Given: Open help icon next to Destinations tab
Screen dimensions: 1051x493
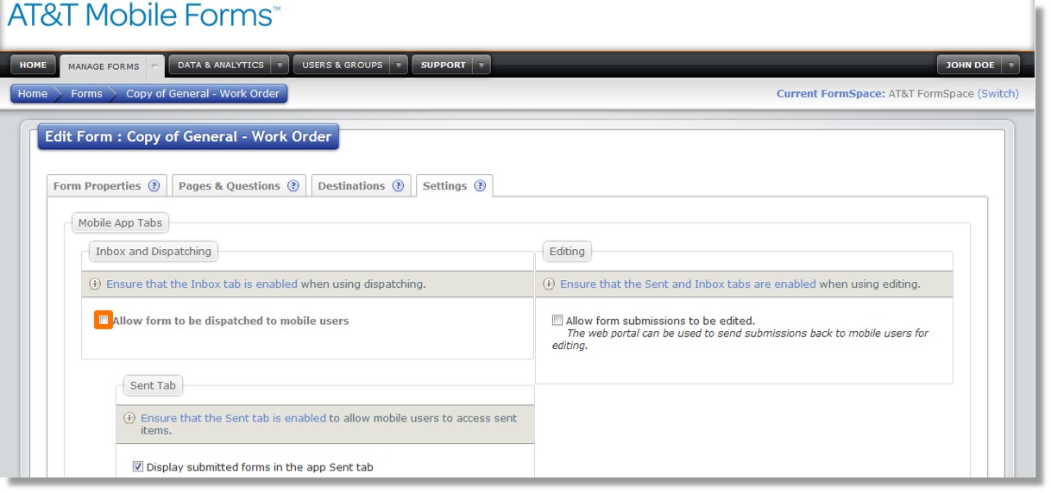Looking at the screenshot, I should coord(398,186).
